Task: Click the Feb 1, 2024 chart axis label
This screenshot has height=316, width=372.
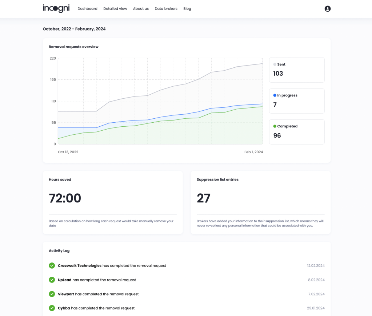Action: coord(253,152)
